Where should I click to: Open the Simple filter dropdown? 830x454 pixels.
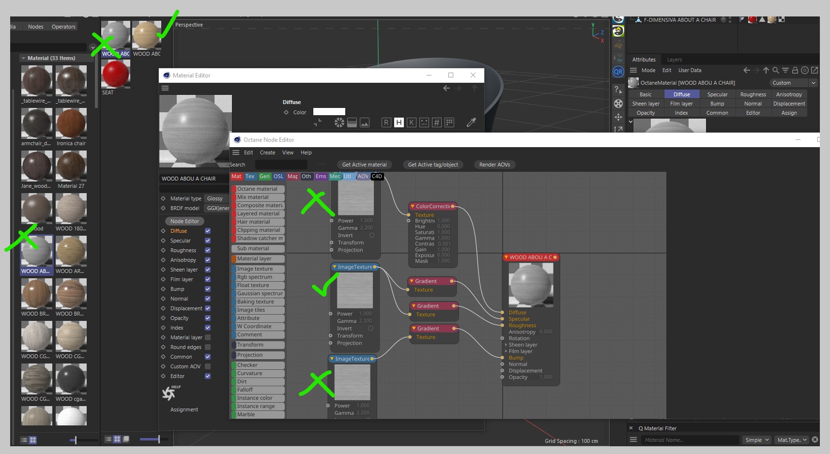click(756, 440)
